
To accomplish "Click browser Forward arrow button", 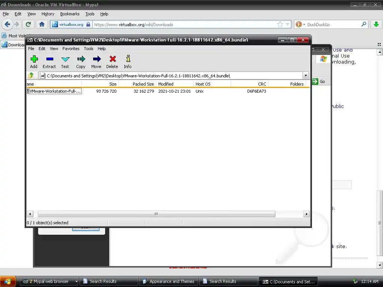I will [16, 24].
